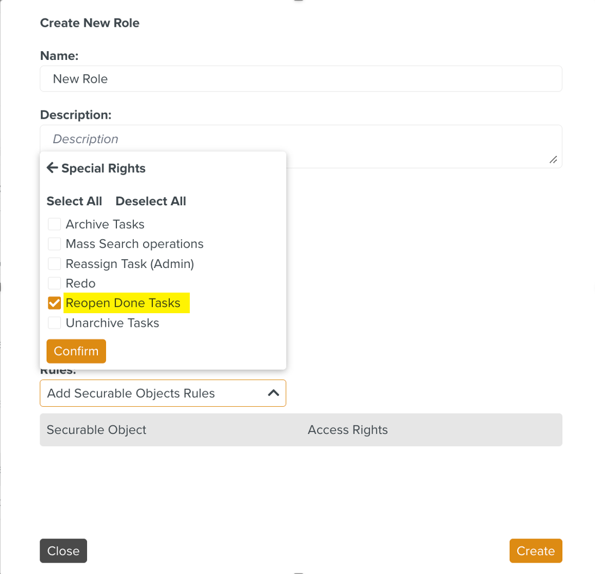Viewport: 595px width, 574px height.
Task: Close the Create New Role dialog
Action: 63,551
